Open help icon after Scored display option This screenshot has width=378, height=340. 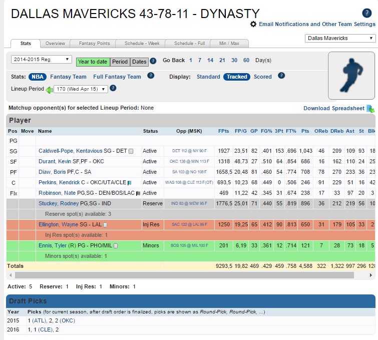pos(281,76)
